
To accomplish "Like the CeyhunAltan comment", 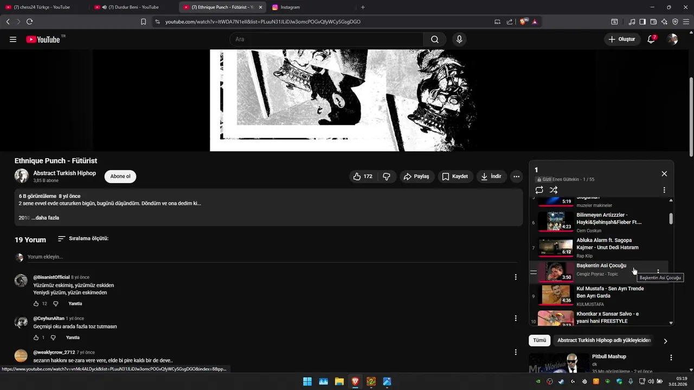I will click(36, 337).
